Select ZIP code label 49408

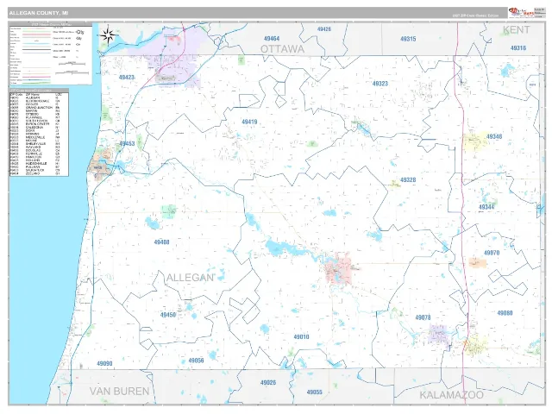click(161, 242)
